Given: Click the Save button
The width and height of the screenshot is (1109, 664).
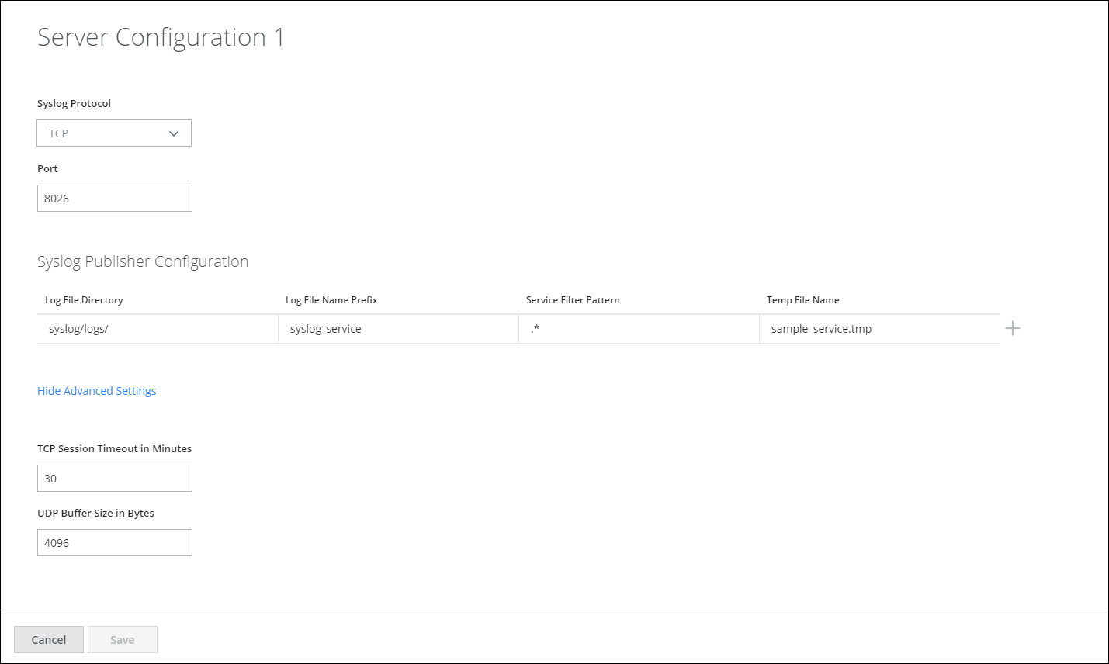Looking at the screenshot, I should click(x=123, y=640).
